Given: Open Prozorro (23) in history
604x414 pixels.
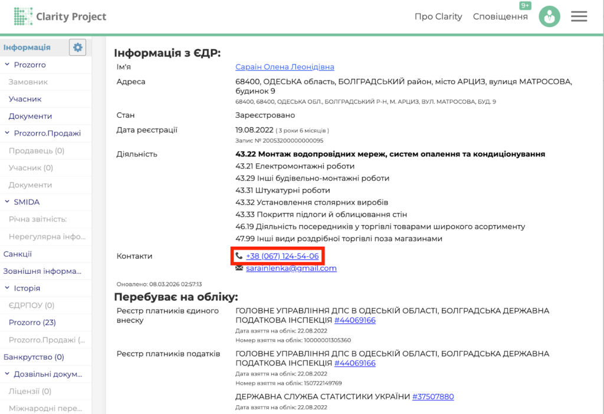Looking at the screenshot, I should [32, 322].
